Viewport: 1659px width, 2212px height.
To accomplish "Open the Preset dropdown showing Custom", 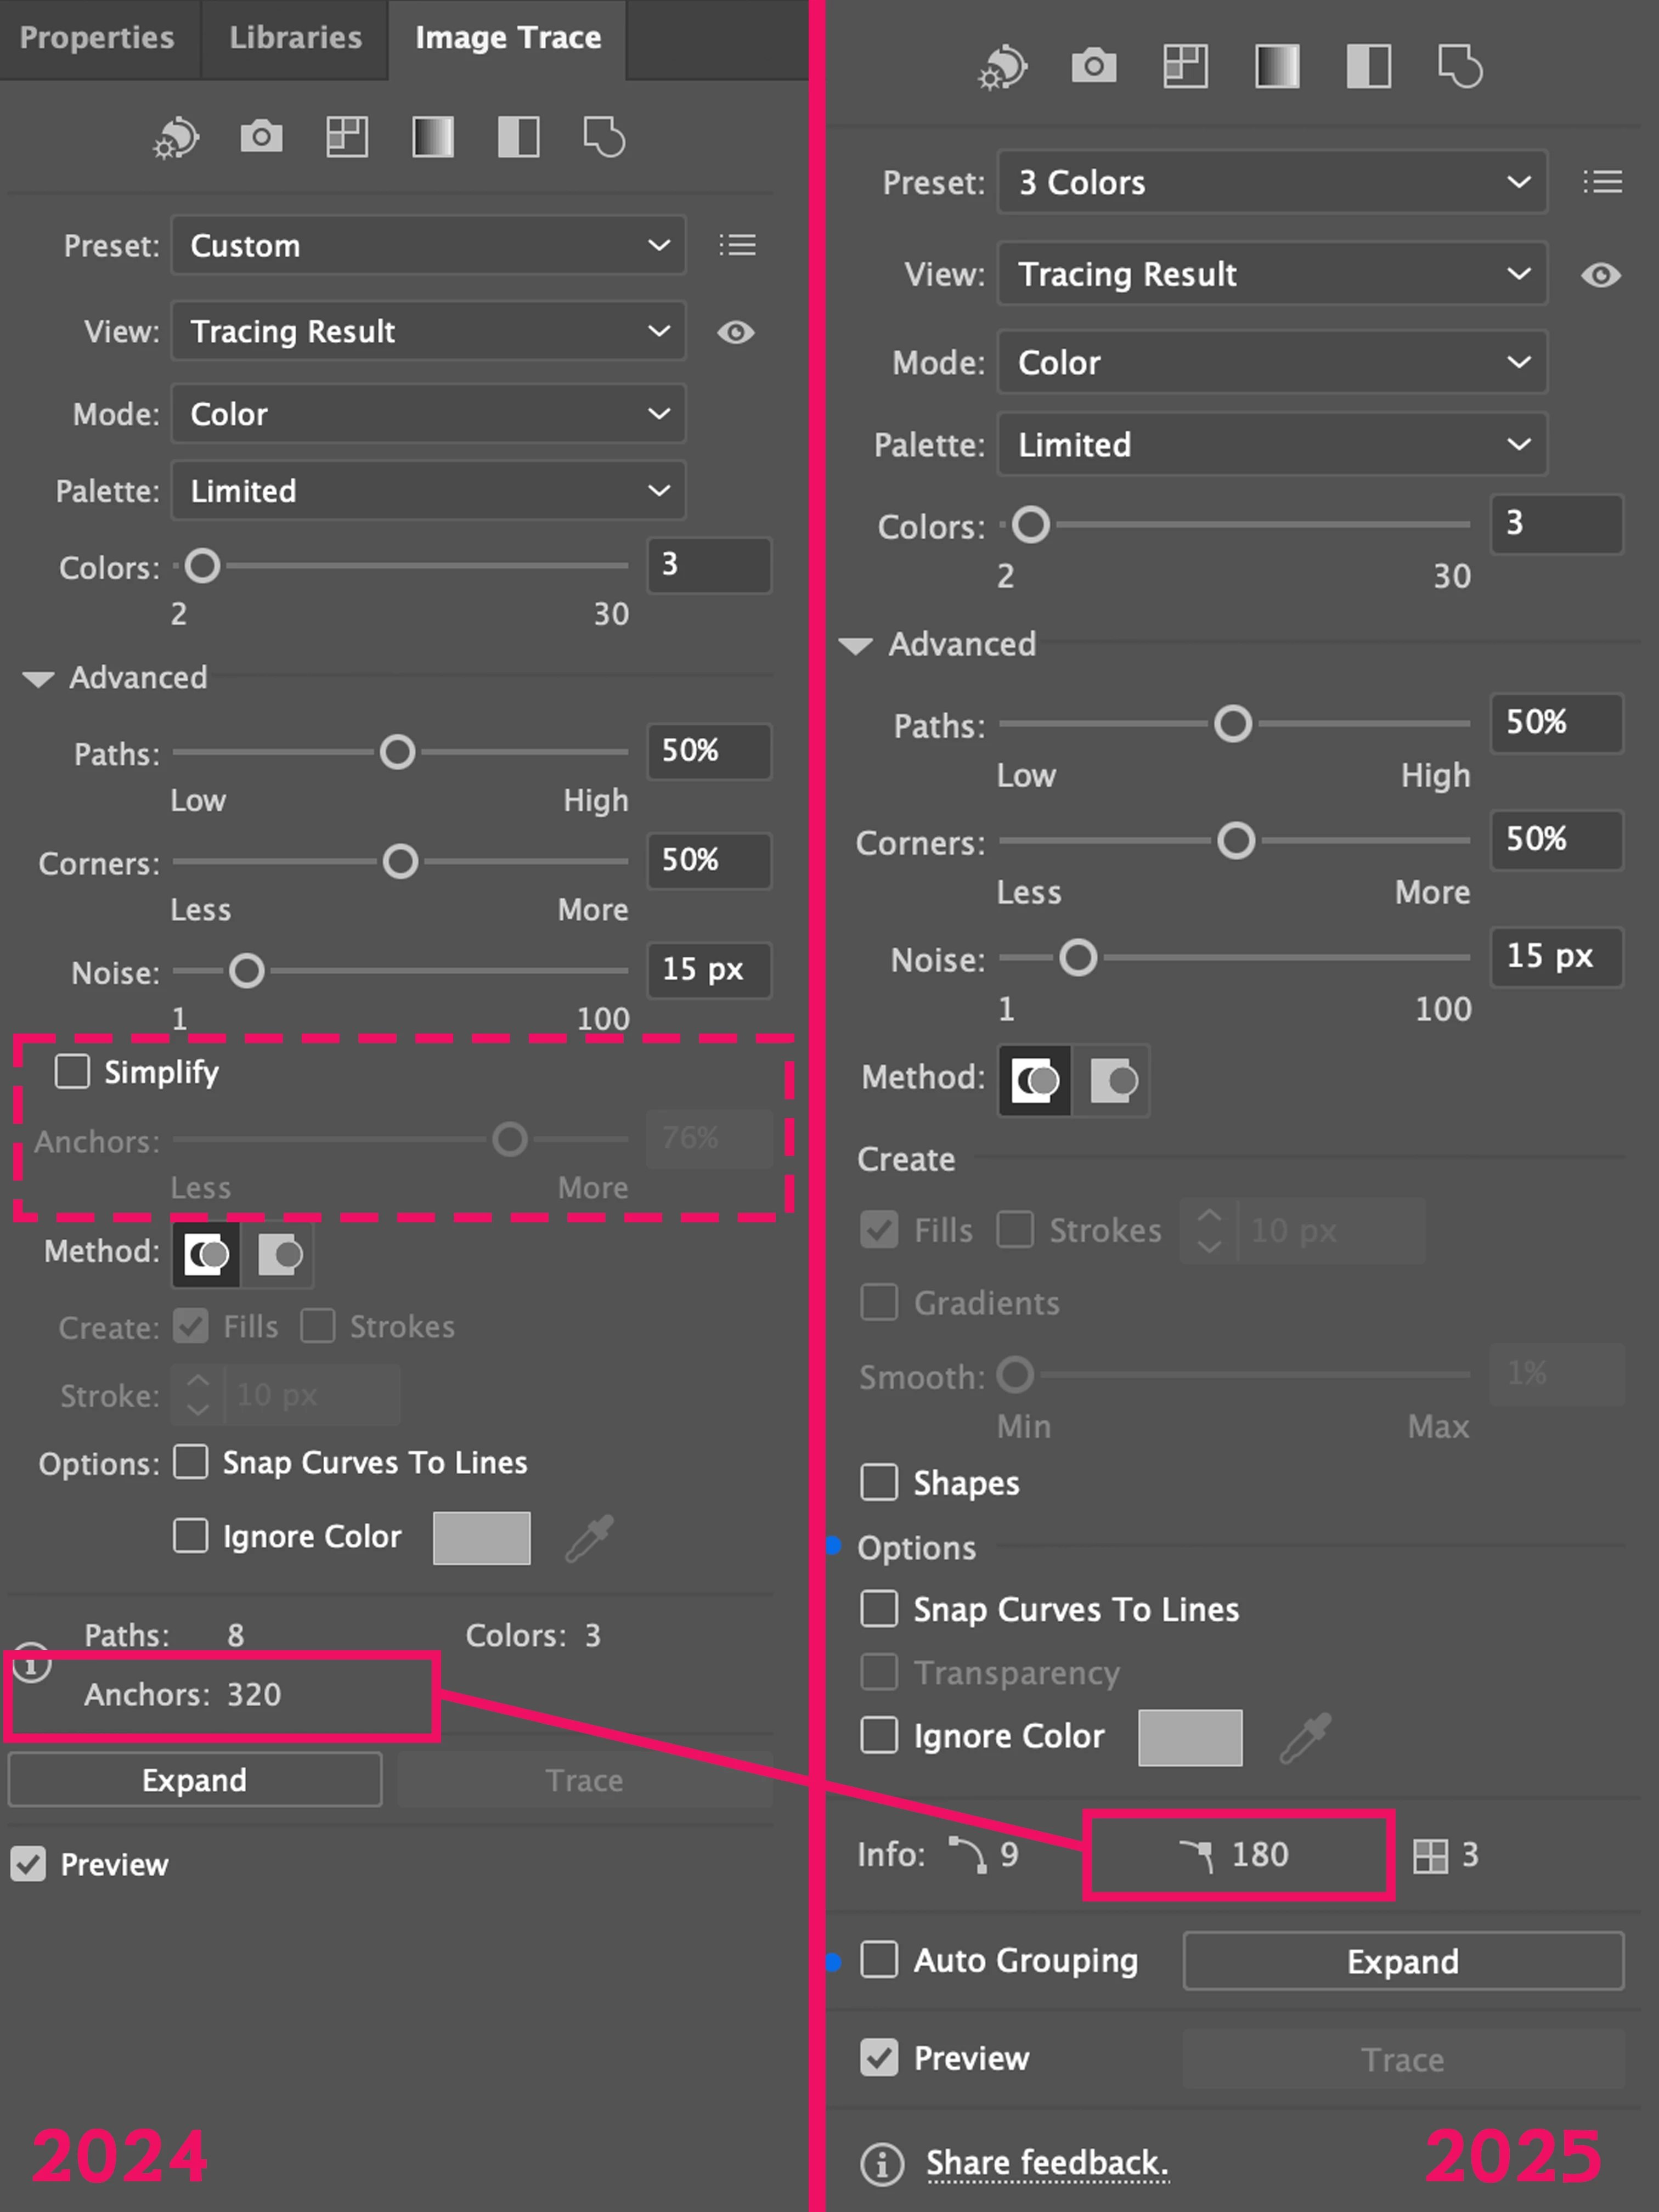I will point(428,246).
